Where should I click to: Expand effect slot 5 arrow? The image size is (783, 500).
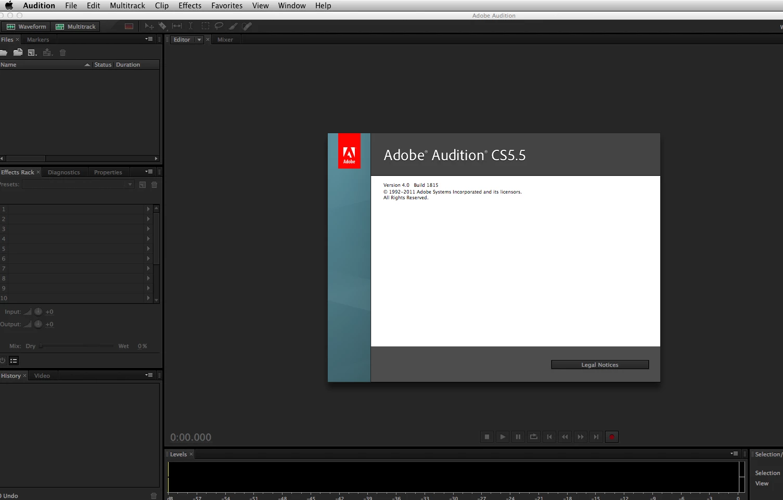[x=148, y=249]
